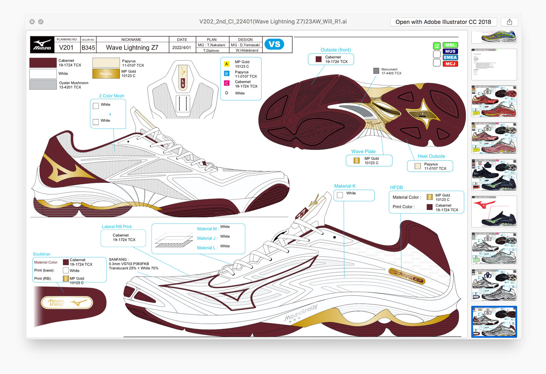Viewport: 546px width, 374px height.
Task: Click the blue EMEA region tag
Action: 450,57
